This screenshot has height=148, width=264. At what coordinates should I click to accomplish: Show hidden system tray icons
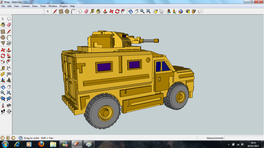[x=229, y=144]
